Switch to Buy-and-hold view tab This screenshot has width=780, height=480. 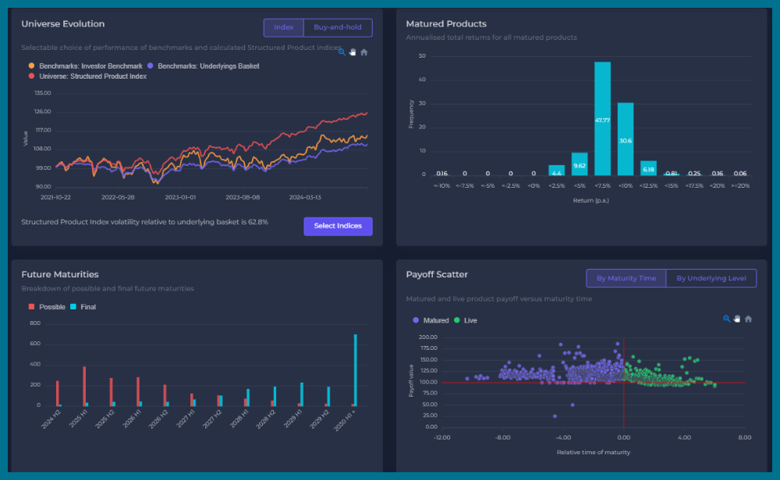337,27
